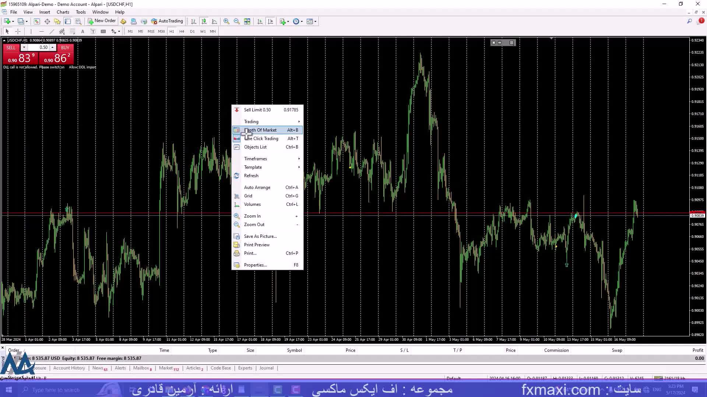Screen dimensions: 707x397
Task: Toggle the H4 timeframe button
Action: click(182, 31)
